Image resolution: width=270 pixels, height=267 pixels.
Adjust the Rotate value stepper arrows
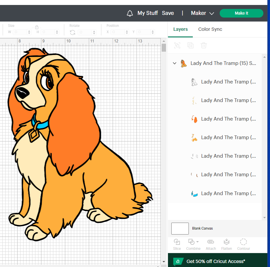point(94,32)
